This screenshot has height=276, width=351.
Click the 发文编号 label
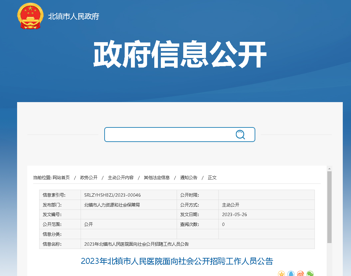52,214
